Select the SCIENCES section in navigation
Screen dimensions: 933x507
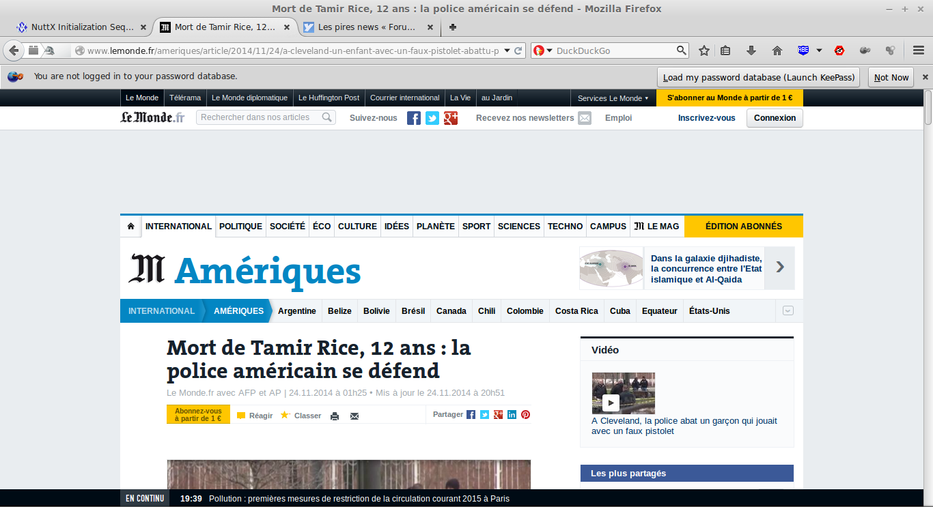pos(518,226)
